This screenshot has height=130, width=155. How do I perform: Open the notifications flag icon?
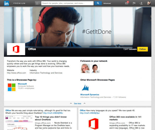pyautogui.click(x=134, y=3)
